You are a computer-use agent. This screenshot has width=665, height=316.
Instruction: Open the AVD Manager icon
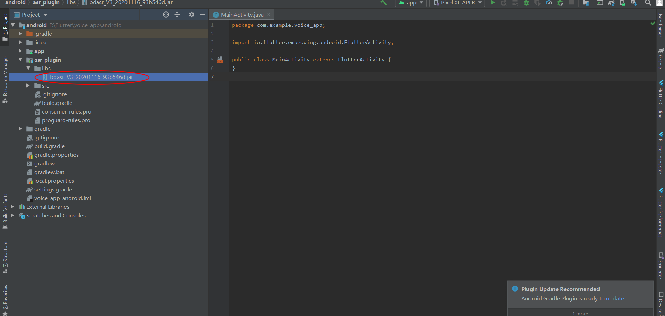click(623, 3)
